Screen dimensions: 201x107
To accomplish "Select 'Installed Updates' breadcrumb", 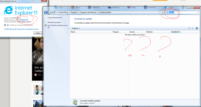I will (105, 12).
